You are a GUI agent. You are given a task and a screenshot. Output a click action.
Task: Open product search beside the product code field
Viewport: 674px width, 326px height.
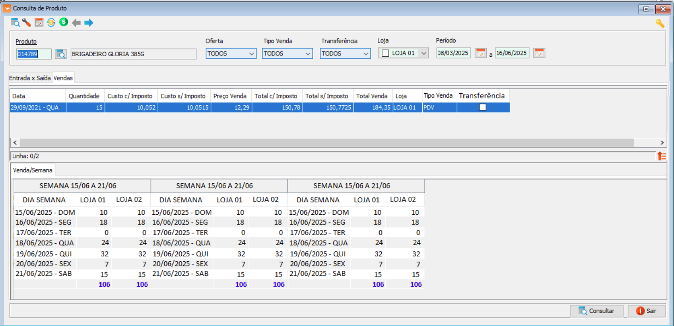pos(61,54)
